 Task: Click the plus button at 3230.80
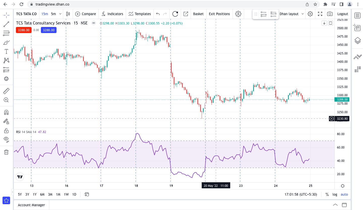point(332,118)
